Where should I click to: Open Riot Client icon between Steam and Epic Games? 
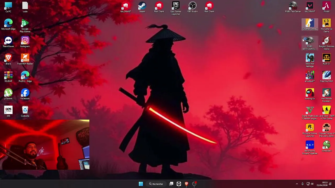tap(159, 7)
